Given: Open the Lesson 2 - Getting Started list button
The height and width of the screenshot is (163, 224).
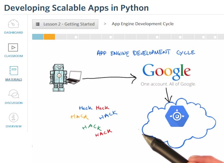Looking at the screenshot, I should (x=65, y=24).
